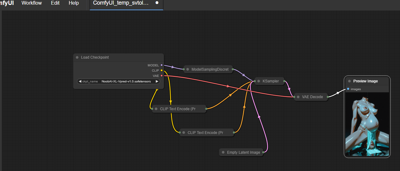Click the purple MODEL output slot

click(161, 65)
